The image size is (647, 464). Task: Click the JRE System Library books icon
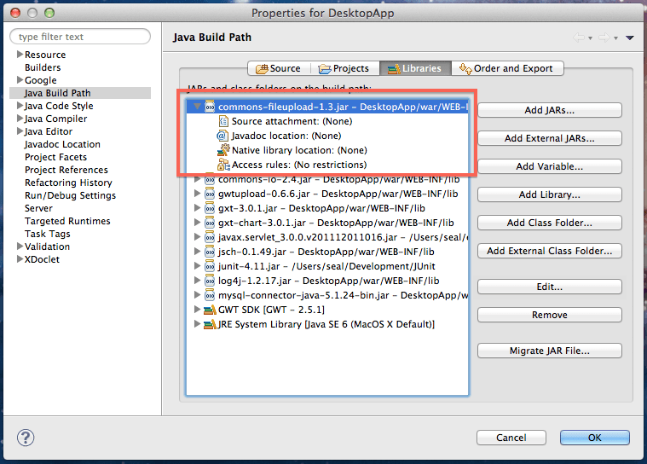[x=210, y=324]
